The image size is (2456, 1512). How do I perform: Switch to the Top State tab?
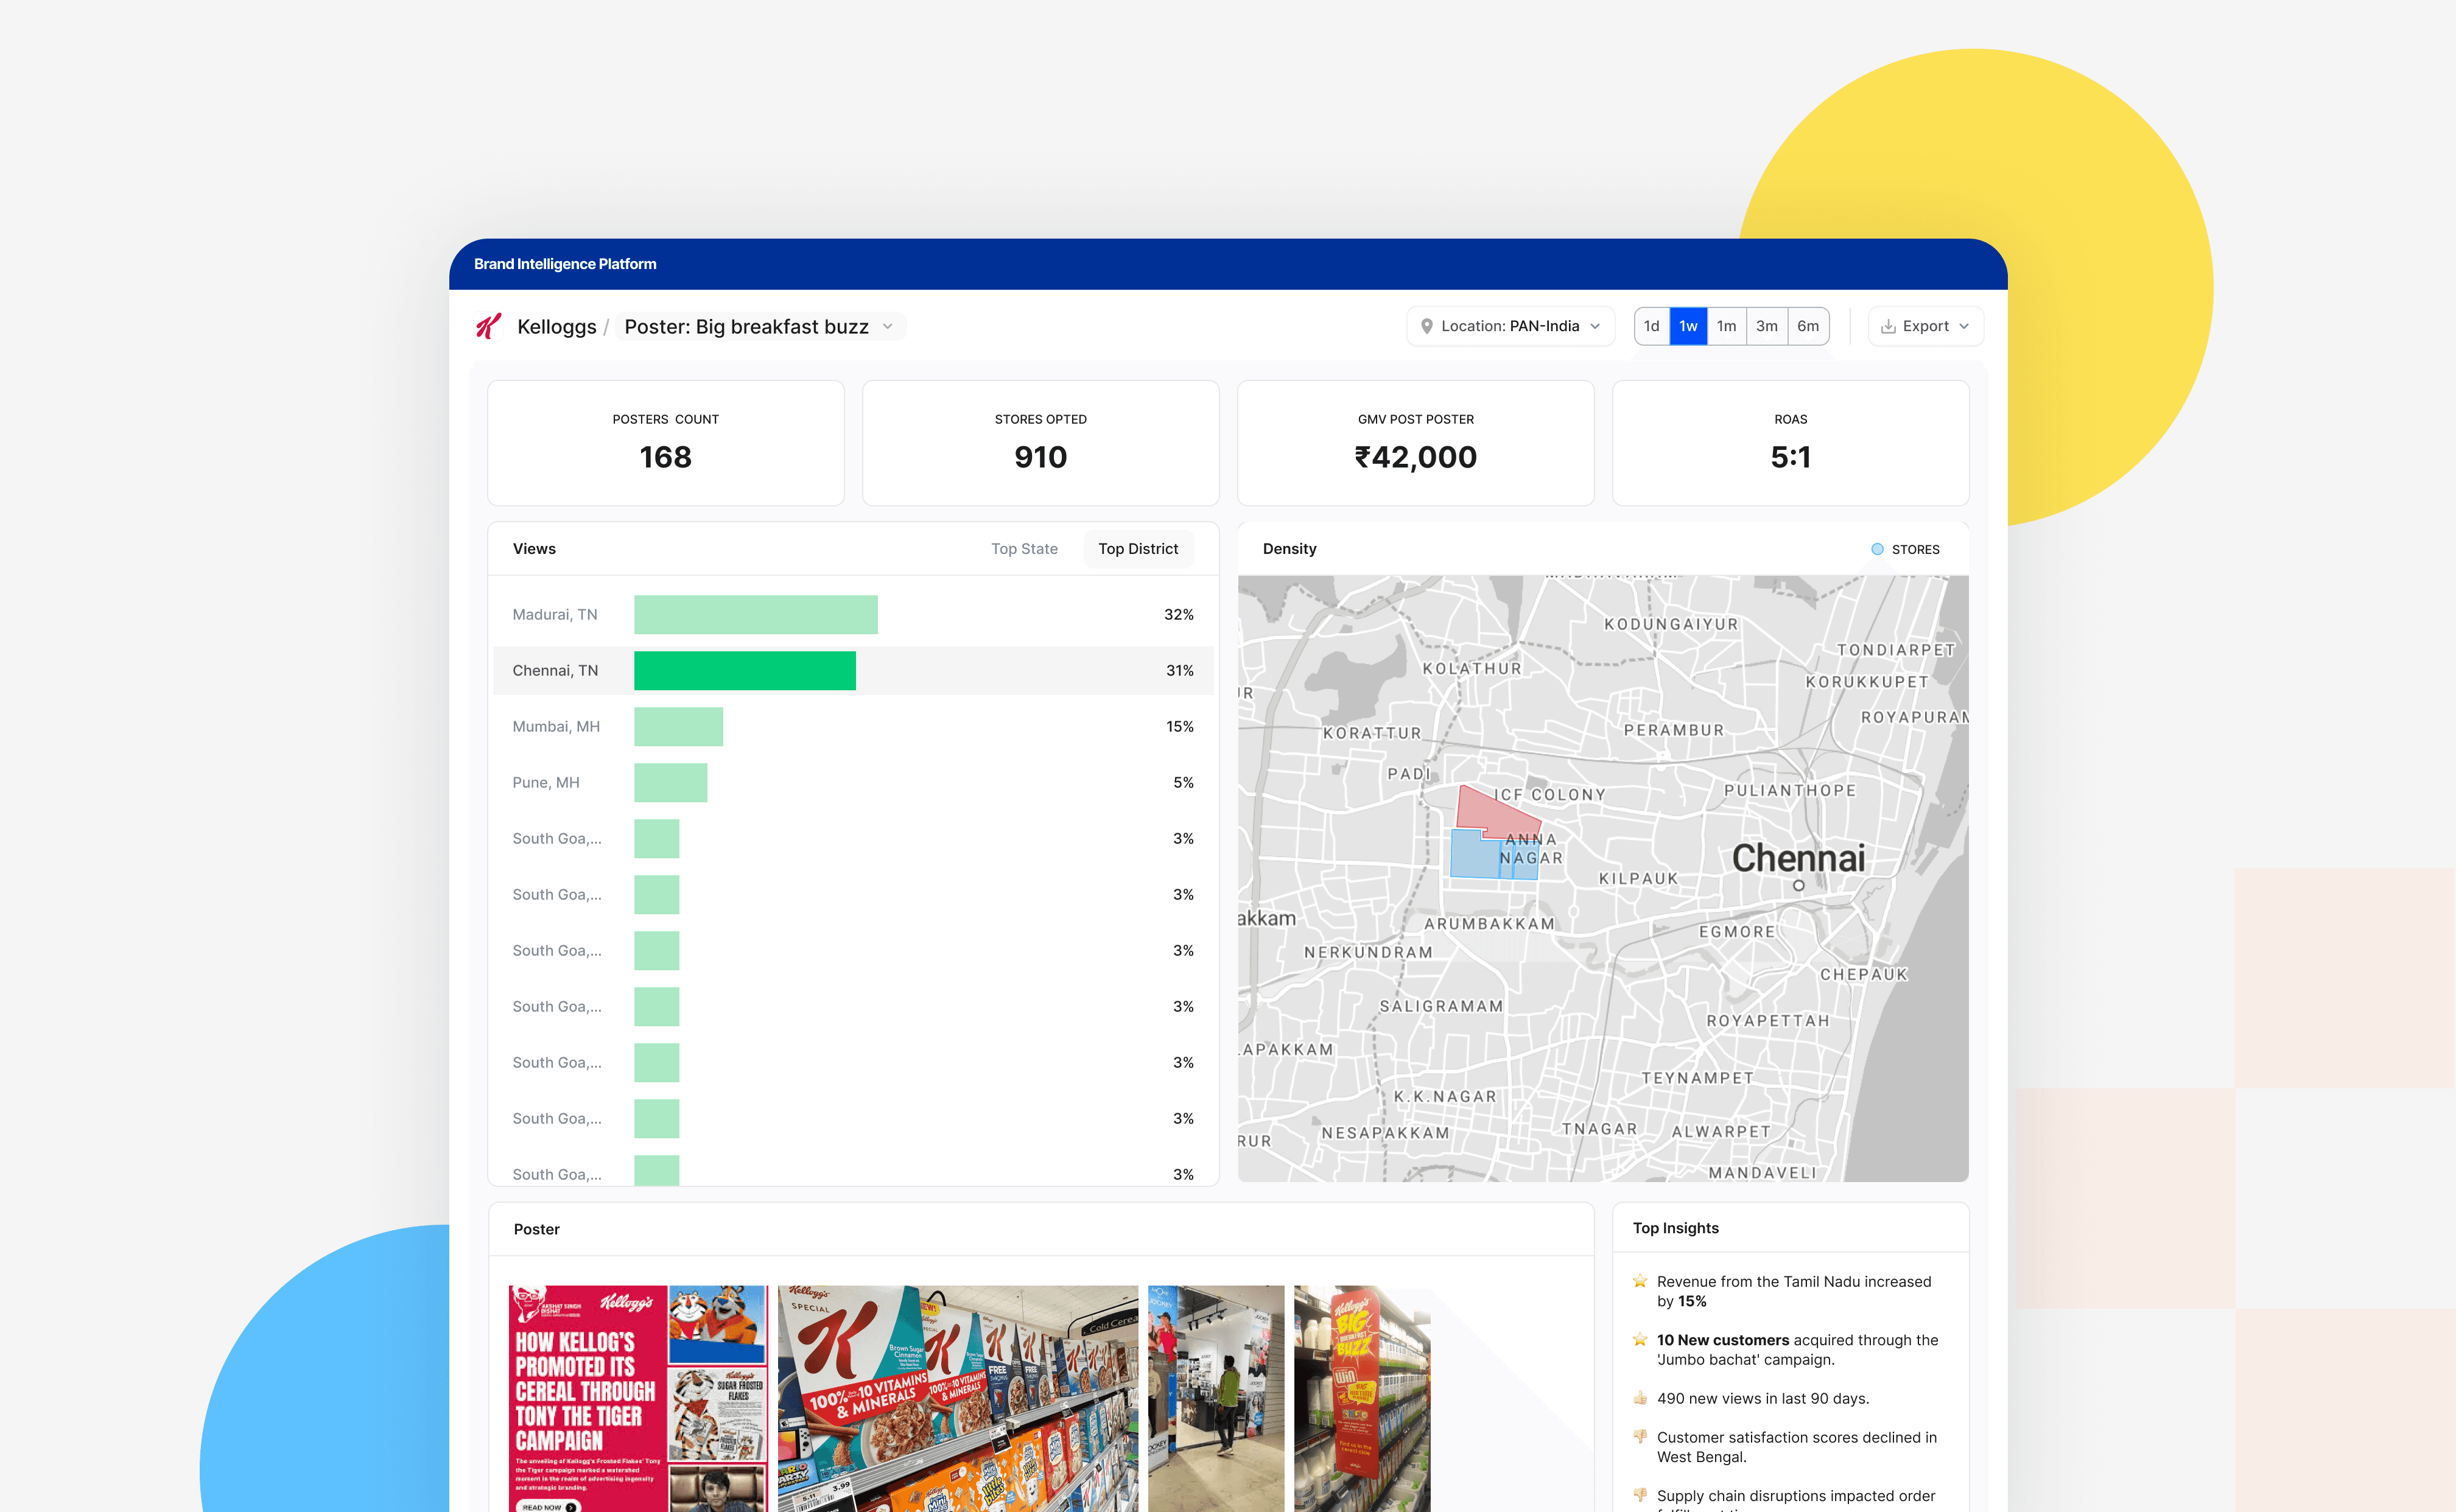pyautogui.click(x=1024, y=549)
